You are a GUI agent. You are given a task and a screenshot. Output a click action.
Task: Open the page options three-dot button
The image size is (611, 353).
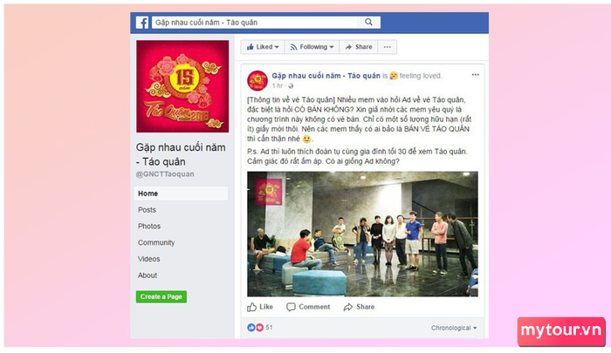pyautogui.click(x=387, y=47)
